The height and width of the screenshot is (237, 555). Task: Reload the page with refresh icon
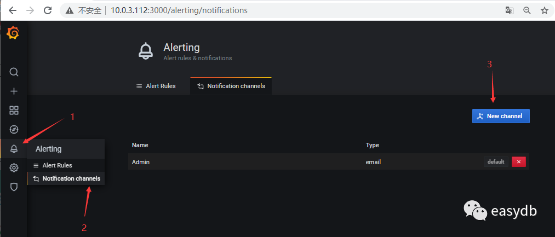[48, 10]
